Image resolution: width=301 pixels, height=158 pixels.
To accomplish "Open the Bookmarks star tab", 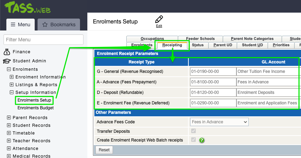I will (x=59, y=25).
